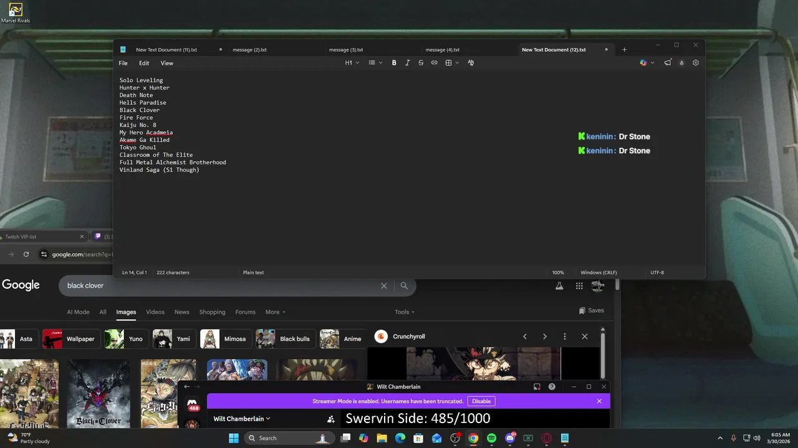Close the Crunchyroll image preview panel
This screenshot has height=448, width=798.
pos(585,337)
